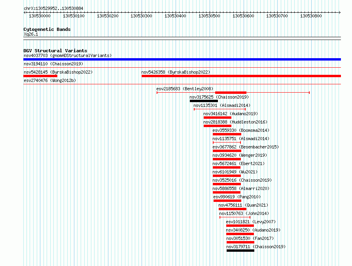The width and height of the screenshot is (352, 266).
Task: Select the esv3559330 red bar
Action: click(227, 134)
